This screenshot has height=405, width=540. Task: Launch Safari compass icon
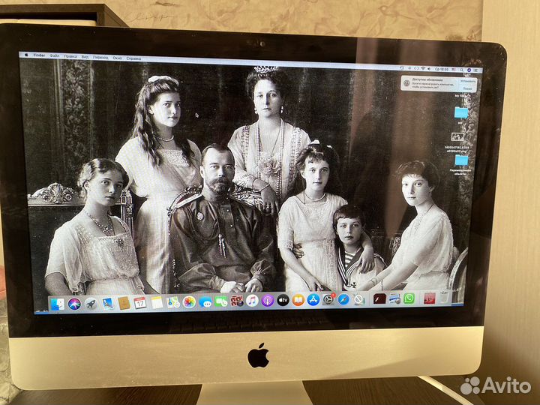point(343,299)
